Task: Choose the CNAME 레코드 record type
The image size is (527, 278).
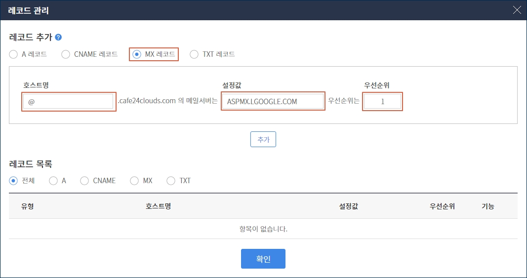Action: (66, 54)
